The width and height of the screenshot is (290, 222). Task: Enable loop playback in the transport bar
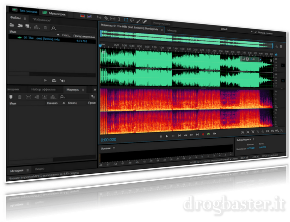[209, 134]
